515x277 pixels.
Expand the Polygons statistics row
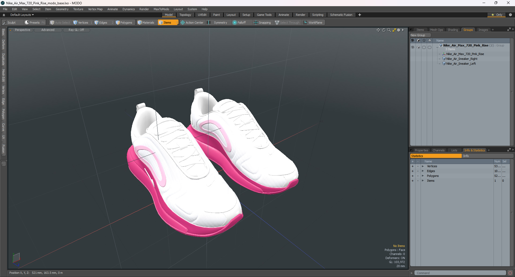click(423, 176)
